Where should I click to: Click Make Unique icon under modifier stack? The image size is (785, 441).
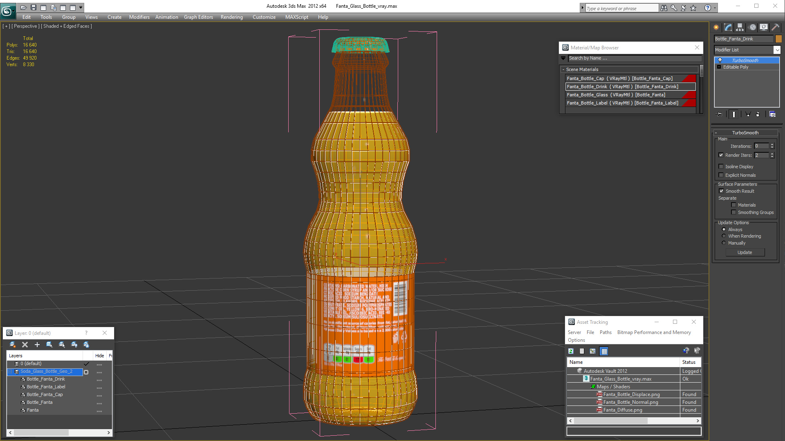[x=748, y=114]
